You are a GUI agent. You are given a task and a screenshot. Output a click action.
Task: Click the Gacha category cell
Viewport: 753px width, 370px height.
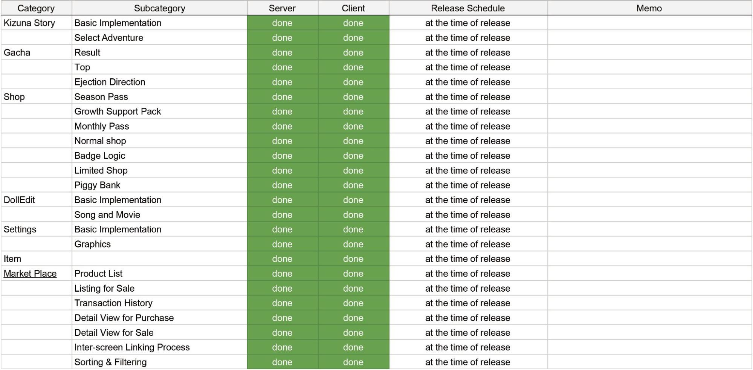[x=36, y=52]
